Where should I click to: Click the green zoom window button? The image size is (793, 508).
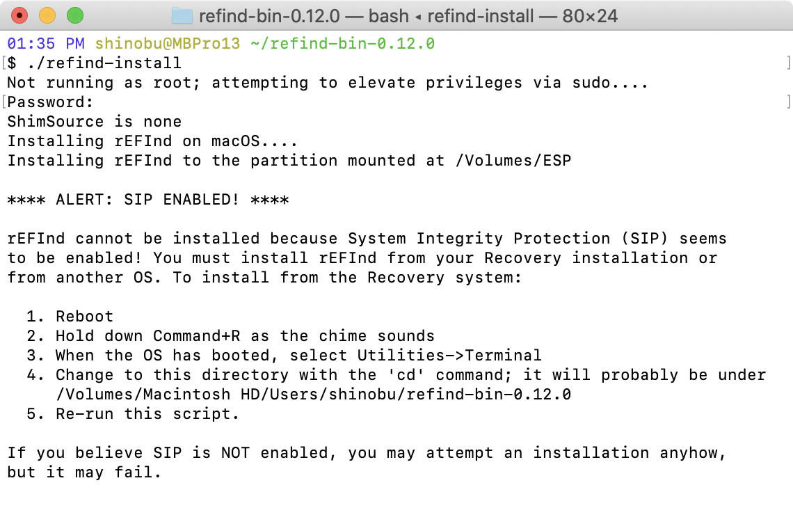coord(75,16)
